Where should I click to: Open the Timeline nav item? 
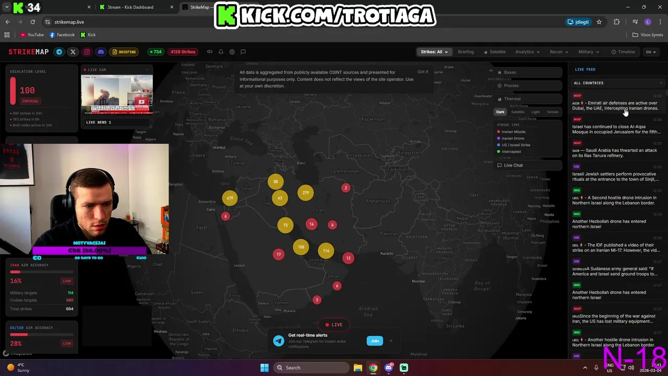[x=624, y=52]
